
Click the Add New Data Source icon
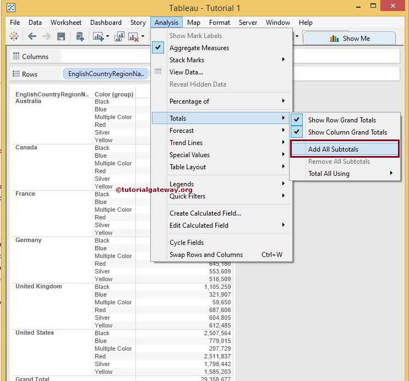[x=80, y=36]
